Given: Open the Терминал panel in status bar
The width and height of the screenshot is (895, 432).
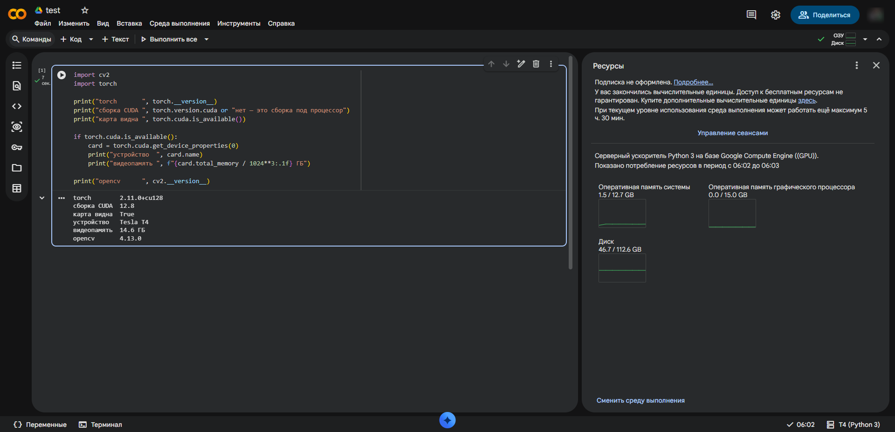Looking at the screenshot, I should [100, 425].
